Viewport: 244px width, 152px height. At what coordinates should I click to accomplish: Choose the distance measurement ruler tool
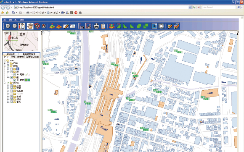coord(81,26)
